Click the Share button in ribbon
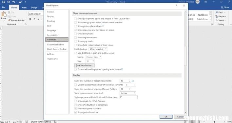232x123 pixels. click(225, 7)
